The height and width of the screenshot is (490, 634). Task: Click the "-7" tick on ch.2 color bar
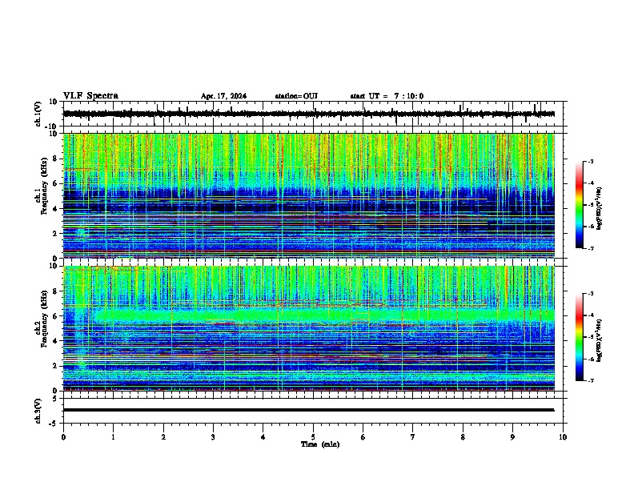[x=591, y=380]
